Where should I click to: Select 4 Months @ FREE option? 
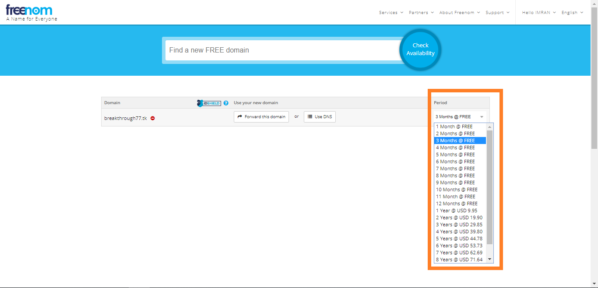pyautogui.click(x=460, y=148)
